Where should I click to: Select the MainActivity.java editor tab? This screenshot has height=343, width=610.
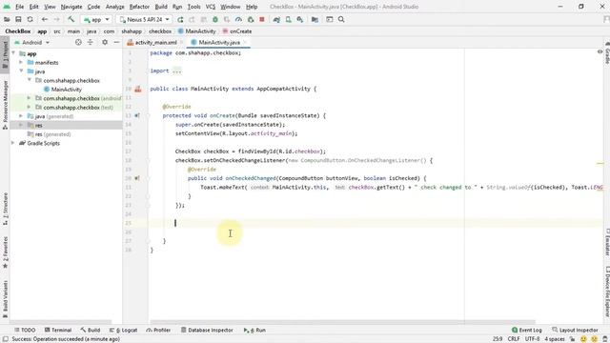click(219, 42)
